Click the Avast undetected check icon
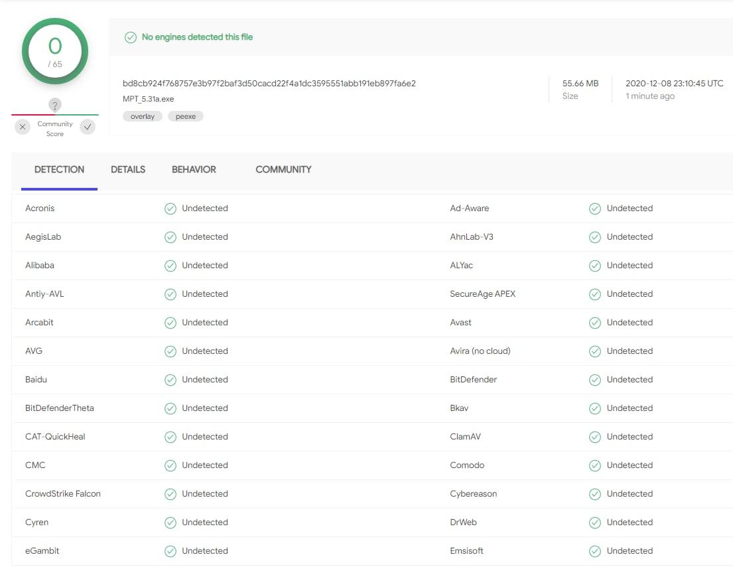This screenshot has width=733, height=567. [x=594, y=323]
